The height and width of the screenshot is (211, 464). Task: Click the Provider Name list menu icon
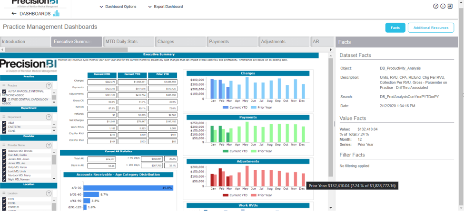[x=4, y=145]
